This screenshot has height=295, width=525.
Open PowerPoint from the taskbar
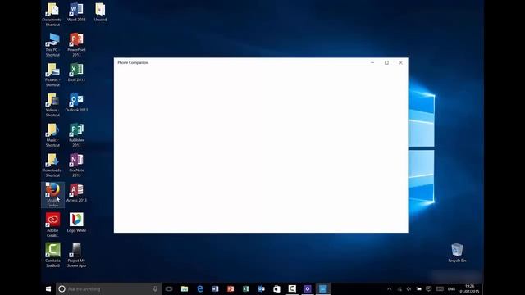coord(231,288)
